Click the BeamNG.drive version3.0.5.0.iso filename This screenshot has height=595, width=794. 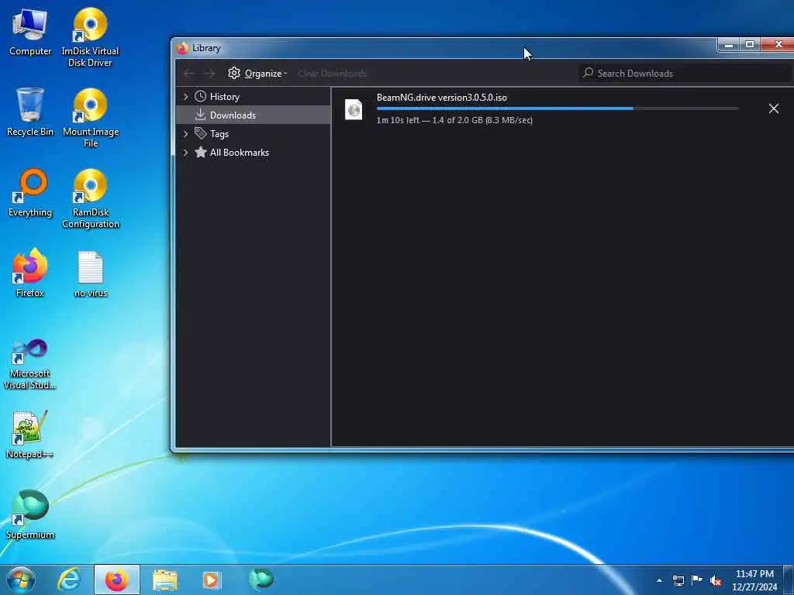coord(441,98)
